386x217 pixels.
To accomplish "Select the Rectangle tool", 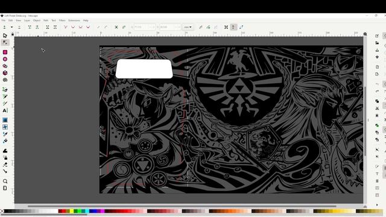I will (x=5, y=52).
